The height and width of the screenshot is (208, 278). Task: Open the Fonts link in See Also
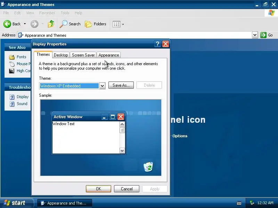tap(21, 57)
